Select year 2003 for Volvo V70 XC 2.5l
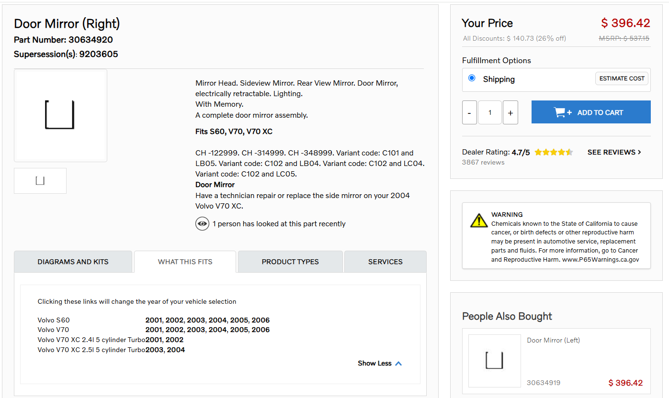The width and height of the screenshot is (669, 398). 155,350
